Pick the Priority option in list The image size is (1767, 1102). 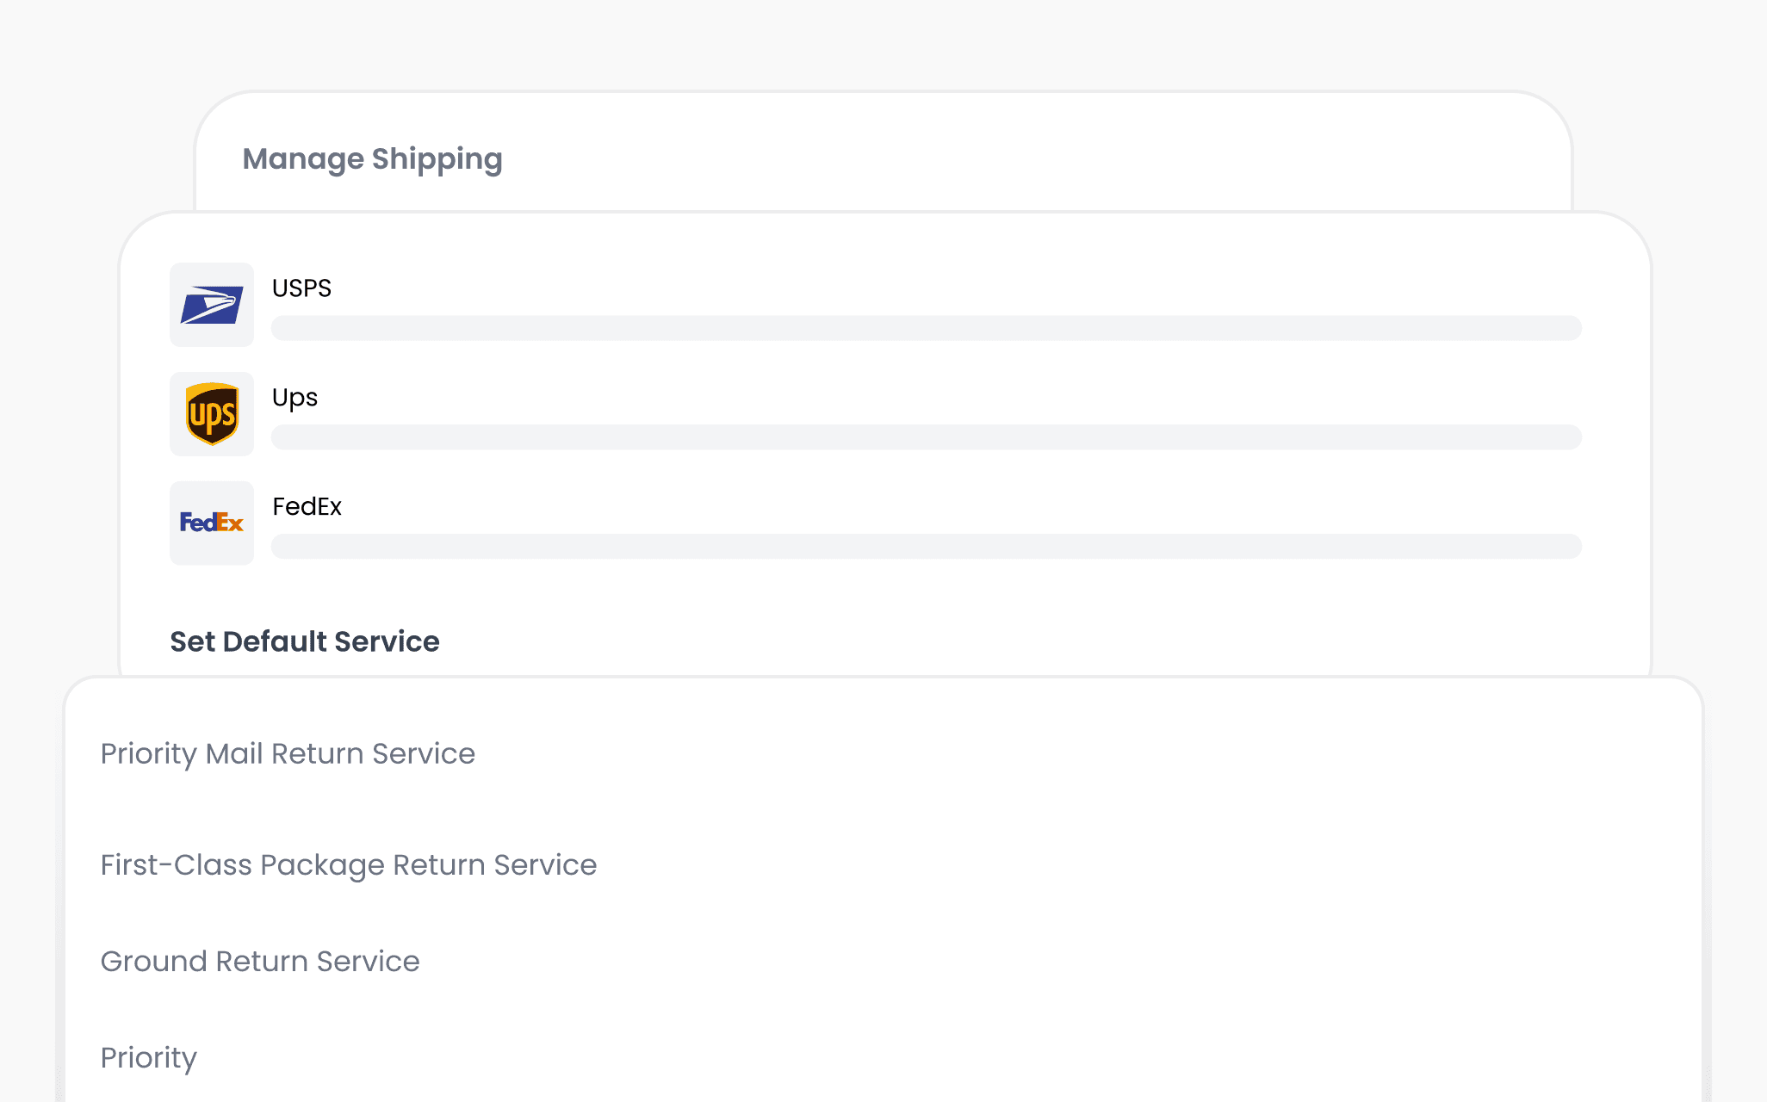click(149, 1058)
